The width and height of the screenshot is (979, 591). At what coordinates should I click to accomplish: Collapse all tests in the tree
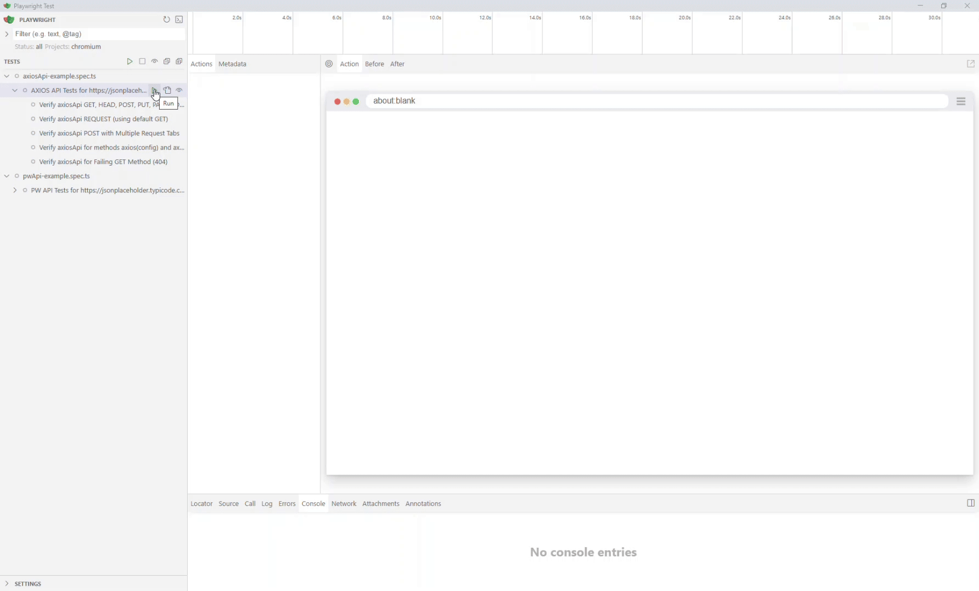click(166, 61)
